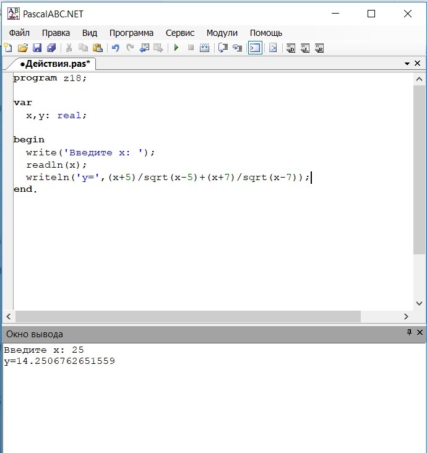Open the Модули menu
This screenshot has width=427, height=453.
tap(222, 33)
